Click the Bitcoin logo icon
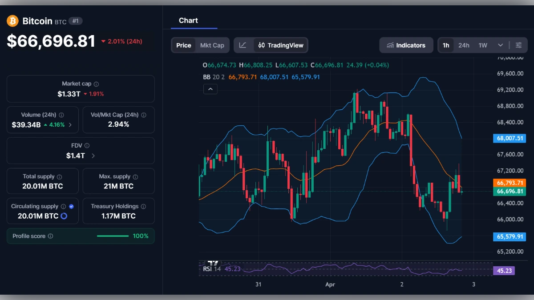The height and width of the screenshot is (300, 534). (12, 21)
